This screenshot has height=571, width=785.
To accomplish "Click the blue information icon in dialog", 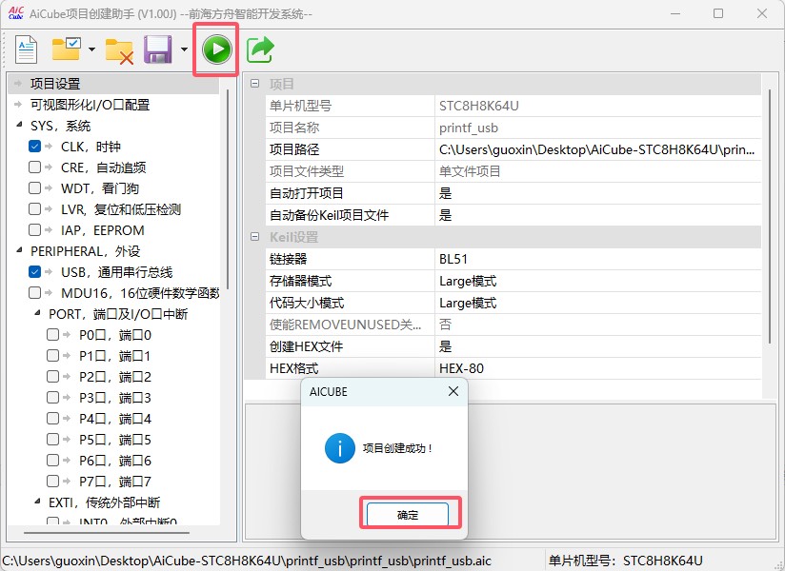I will [x=339, y=448].
